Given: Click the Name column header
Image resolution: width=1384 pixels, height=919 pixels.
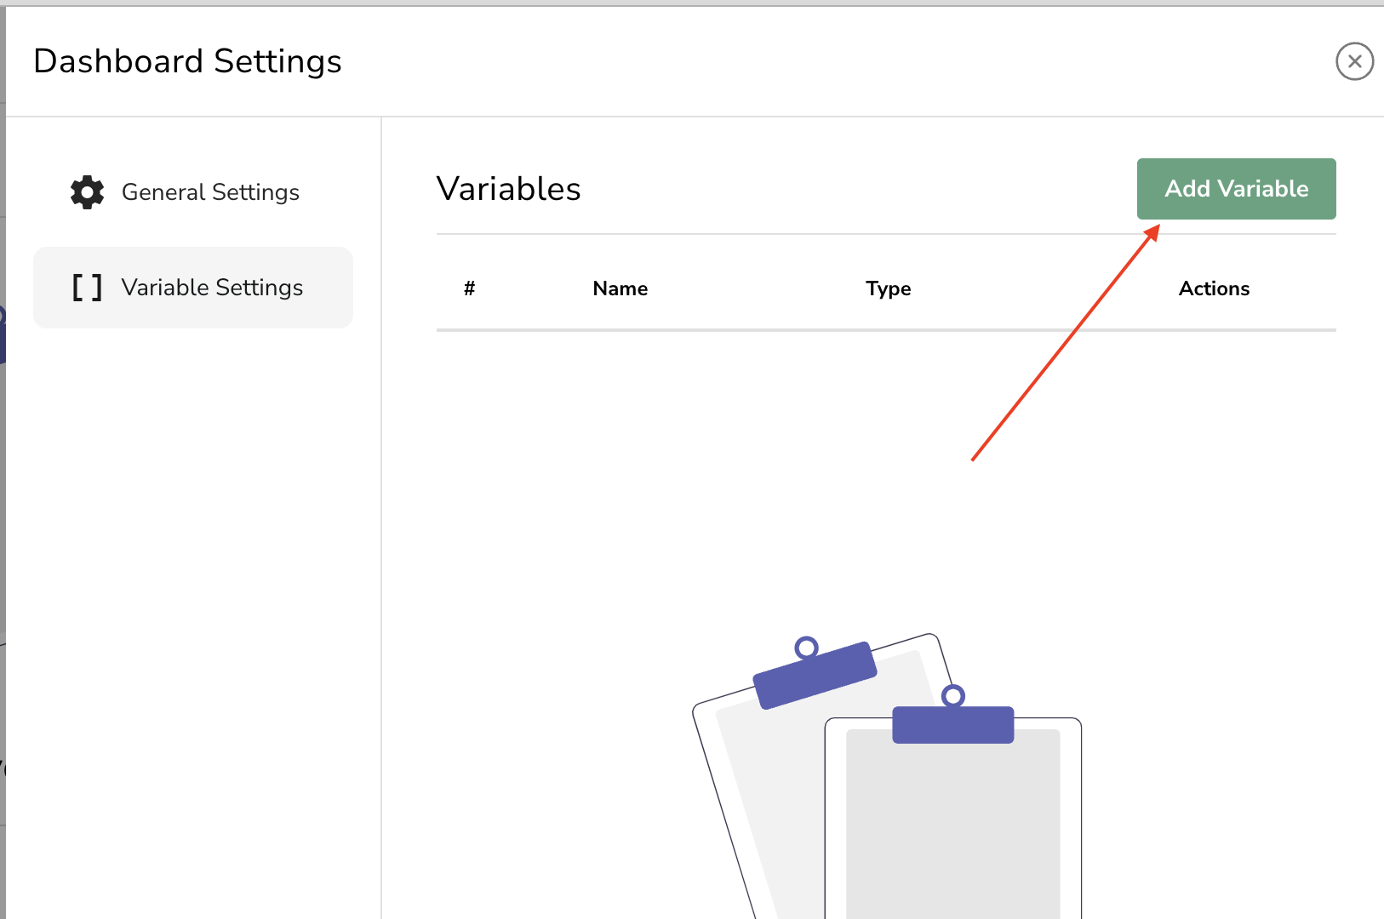Looking at the screenshot, I should (x=621, y=288).
